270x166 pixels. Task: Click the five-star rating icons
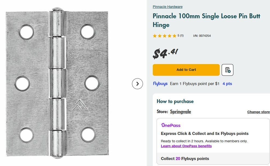pos(165,36)
